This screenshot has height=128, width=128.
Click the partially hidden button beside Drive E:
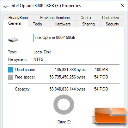[x=93, y=120]
